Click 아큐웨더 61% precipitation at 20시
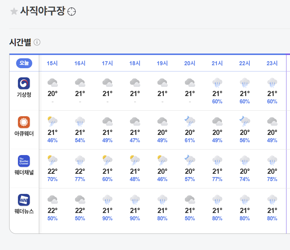The width and height of the screenshot is (290, 250). 190,140
